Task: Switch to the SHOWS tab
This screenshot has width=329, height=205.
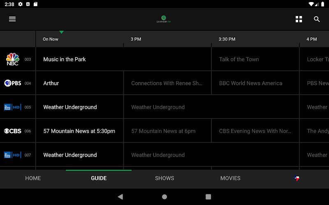Action: (164, 178)
